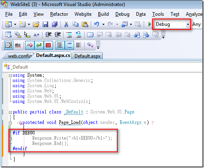Viewport: 204px width, 168px height.
Task: Collapse the _Default class outline
Action: 10,112
